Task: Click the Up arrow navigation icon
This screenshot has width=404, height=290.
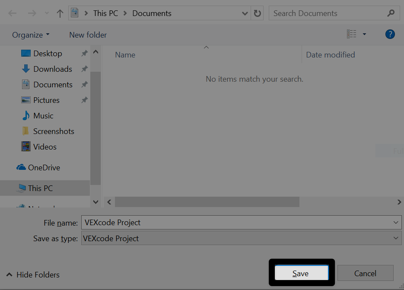Action: tap(60, 13)
